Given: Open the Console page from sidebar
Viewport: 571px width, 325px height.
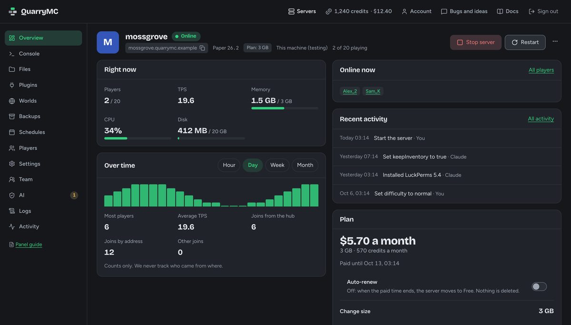Looking at the screenshot, I should tap(43, 54).
